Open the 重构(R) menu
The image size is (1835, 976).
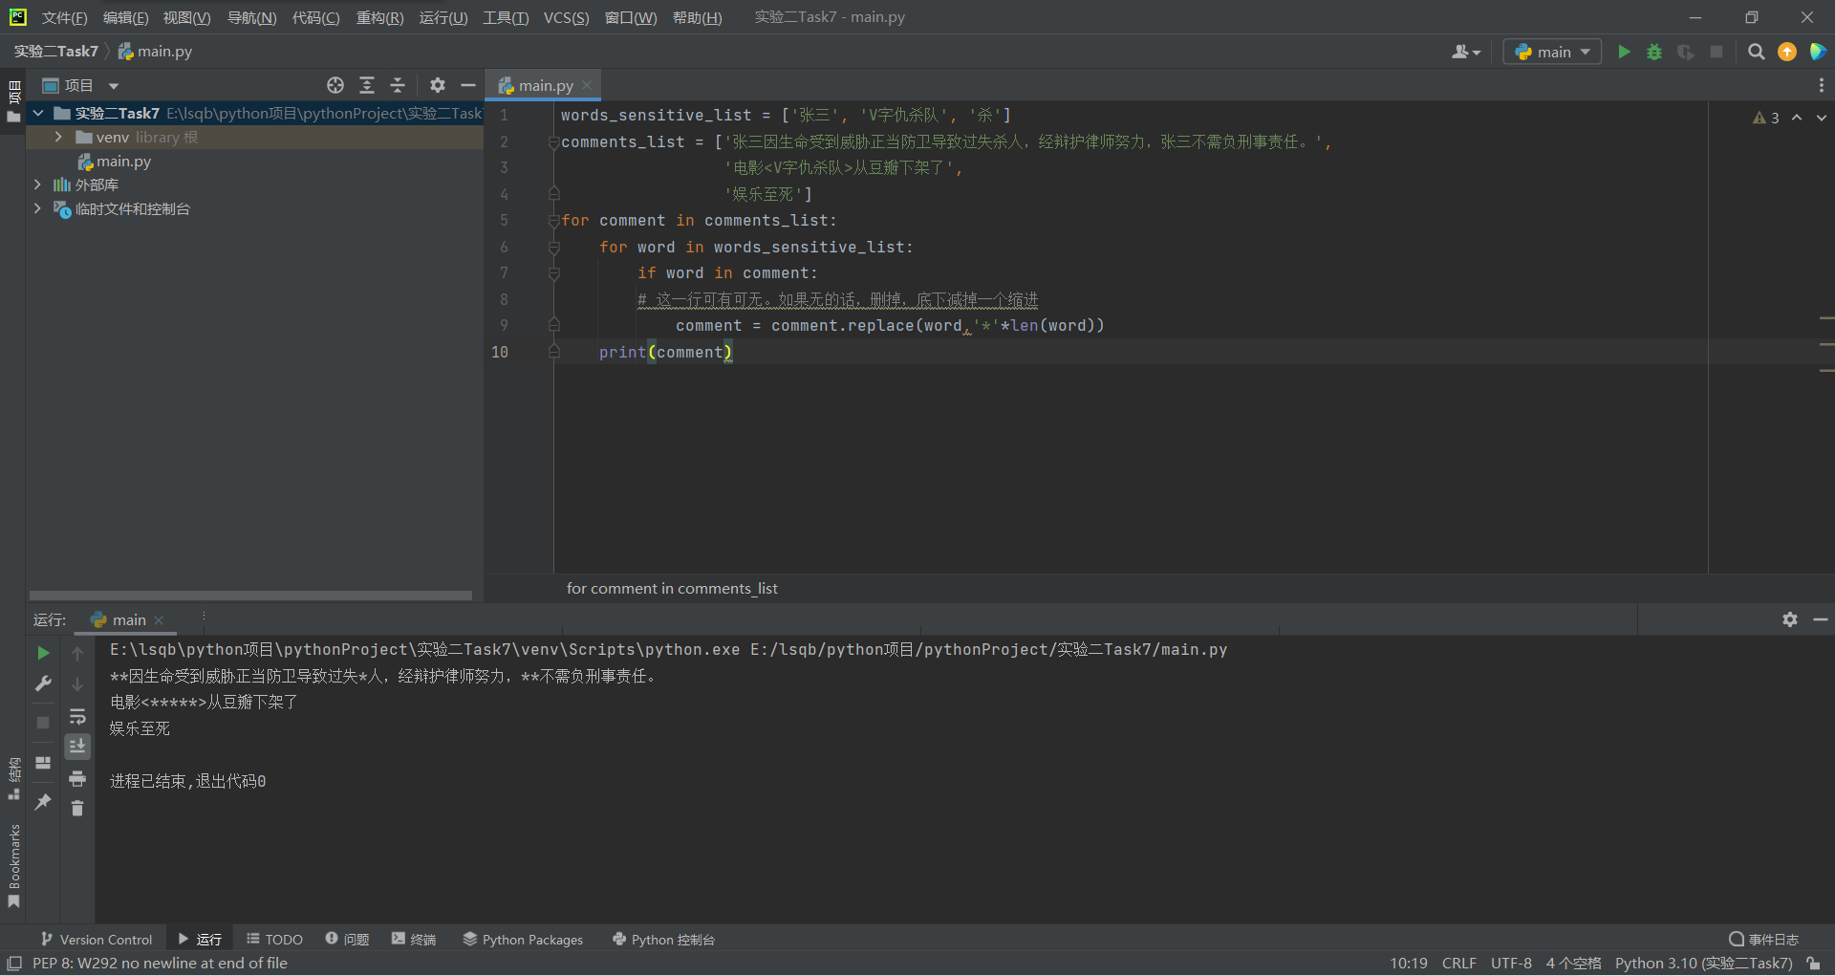379,17
